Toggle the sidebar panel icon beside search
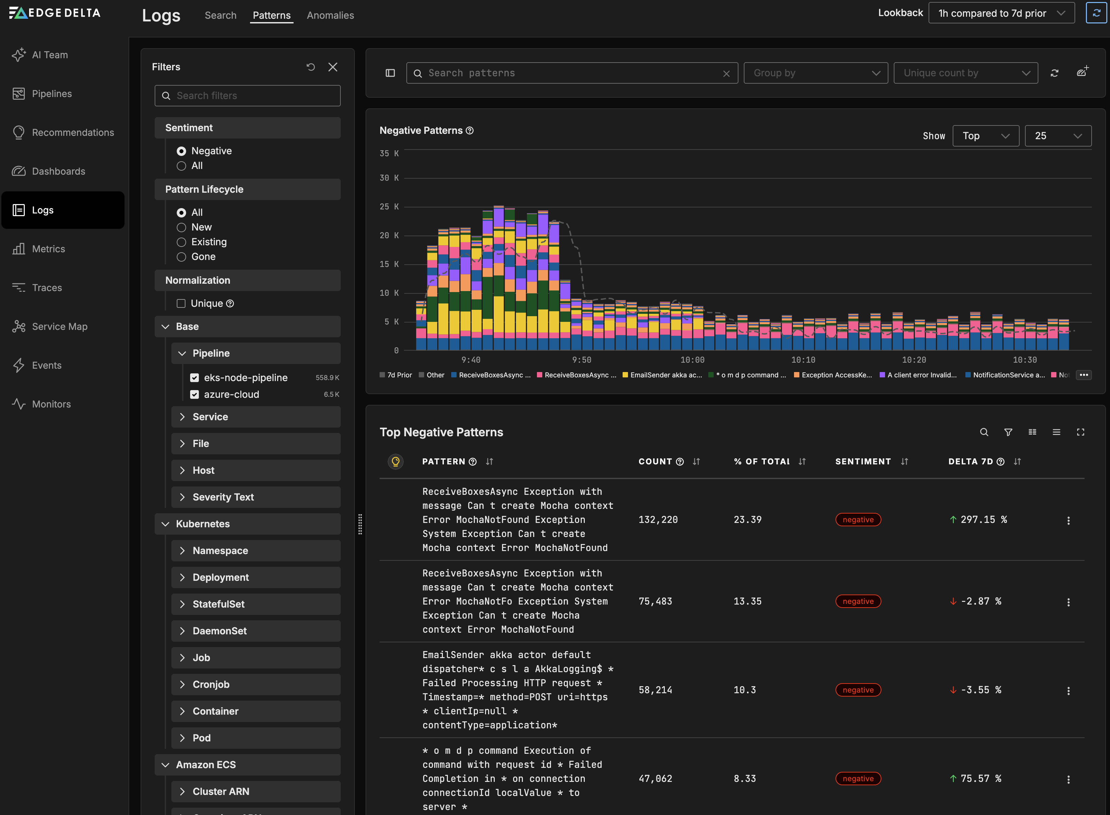1110x815 pixels. tap(390, 73)
